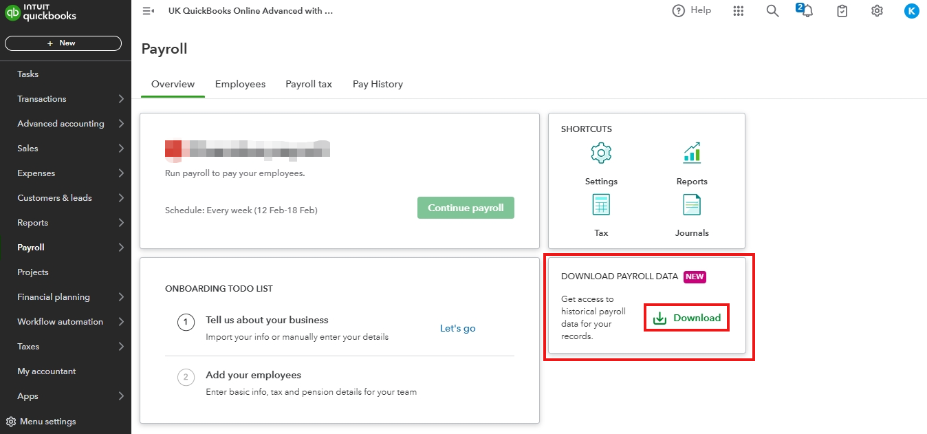This screenshot has height=434, width=927.
Task: Expand the Reports sidebar submenu arrow
Action: click(x=121, y=223)
